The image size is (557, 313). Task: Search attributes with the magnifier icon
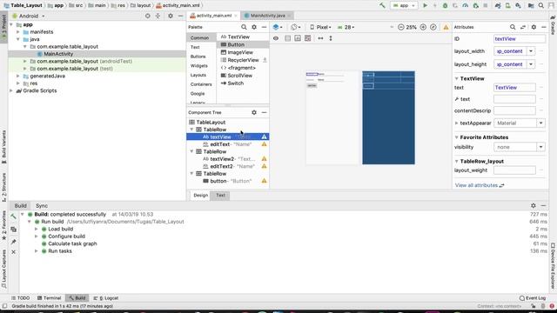pyautogui.click(x=513, y=27)
